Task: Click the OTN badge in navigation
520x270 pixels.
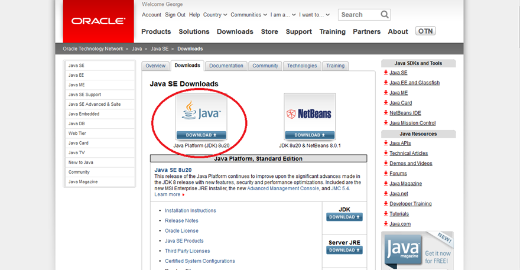Action: pyautogui.click(x=425, y=31)
